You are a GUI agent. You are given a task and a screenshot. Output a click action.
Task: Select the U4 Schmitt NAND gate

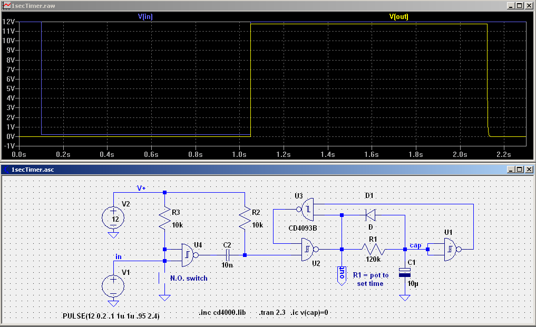(190, 255)
